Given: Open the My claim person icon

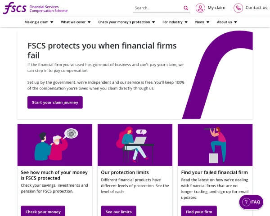Looking at the screenshot, I should click(x=200, y=8).
